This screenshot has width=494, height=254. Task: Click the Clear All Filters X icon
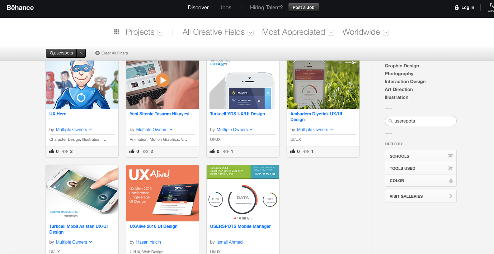pos(97,53)
